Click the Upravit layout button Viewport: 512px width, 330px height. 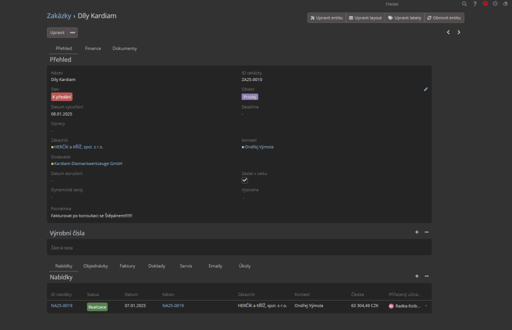tap(365, 18)
